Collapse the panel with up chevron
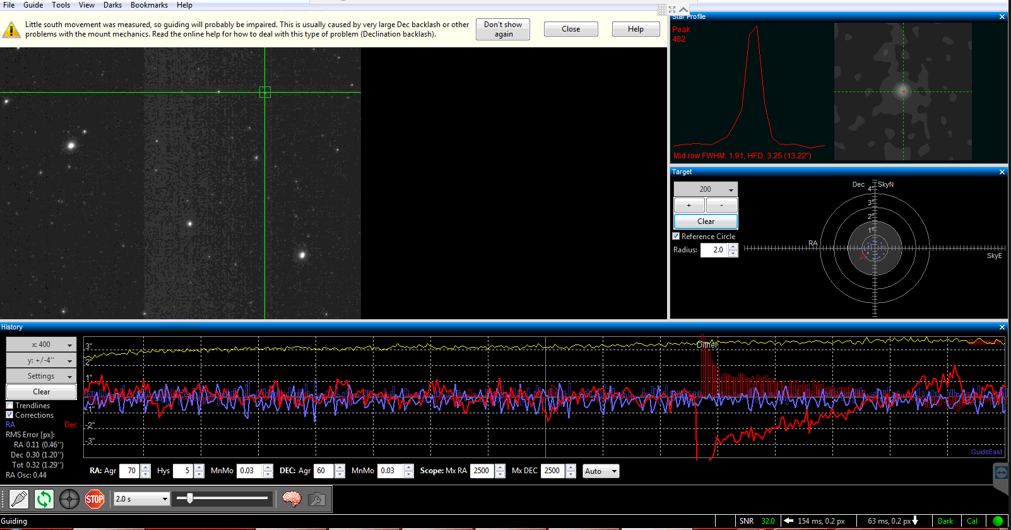 click(x=683, y=9)
